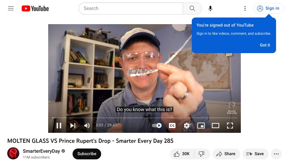Click the Search input field
This screenshot has height=163, width=289.
click(131, 8)
